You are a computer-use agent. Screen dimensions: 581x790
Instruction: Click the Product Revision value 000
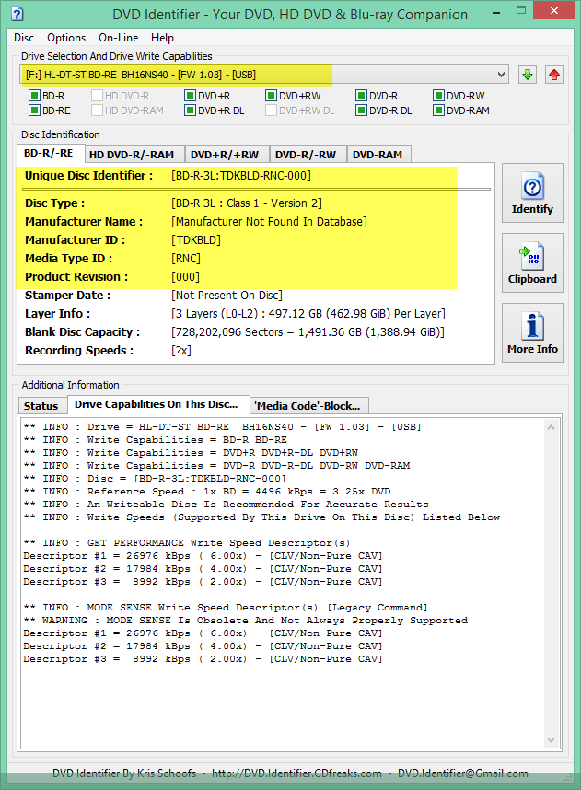pos(185,277)
